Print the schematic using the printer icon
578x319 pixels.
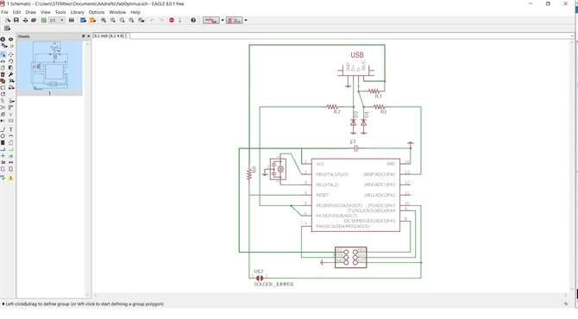(25, 20)
